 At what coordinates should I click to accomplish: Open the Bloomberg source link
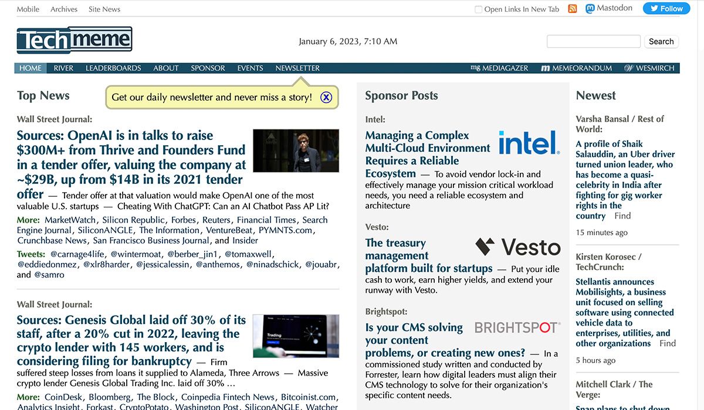[109, 397]
